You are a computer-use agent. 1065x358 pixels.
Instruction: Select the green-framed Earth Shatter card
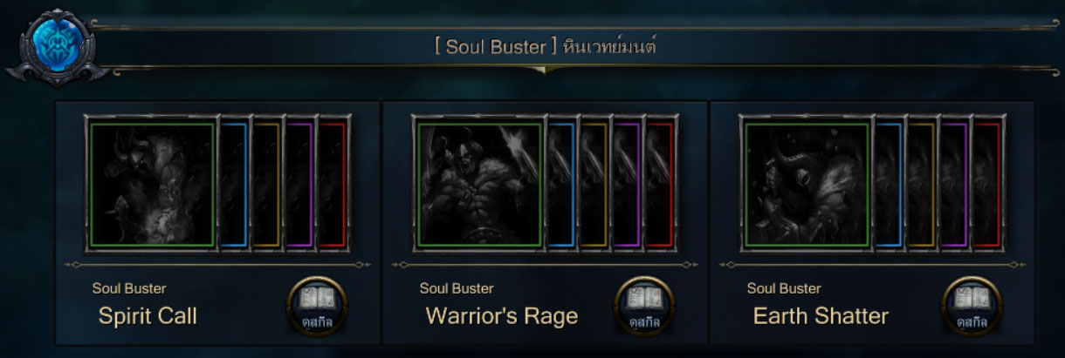click(807, 185)
